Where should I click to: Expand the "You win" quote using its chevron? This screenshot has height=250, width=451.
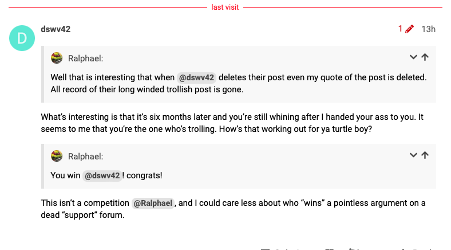(x=413, y=155)
